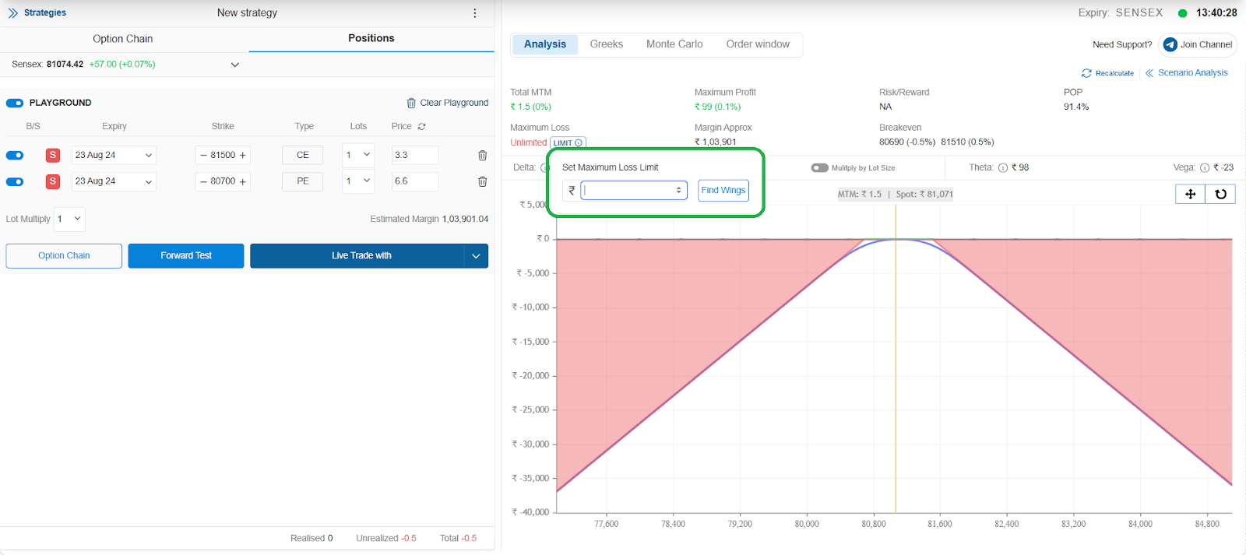This screenshot has height=555, width=1246.
Task: Toggle the 80700 PE position on/off
Action: tap(15, 182)
